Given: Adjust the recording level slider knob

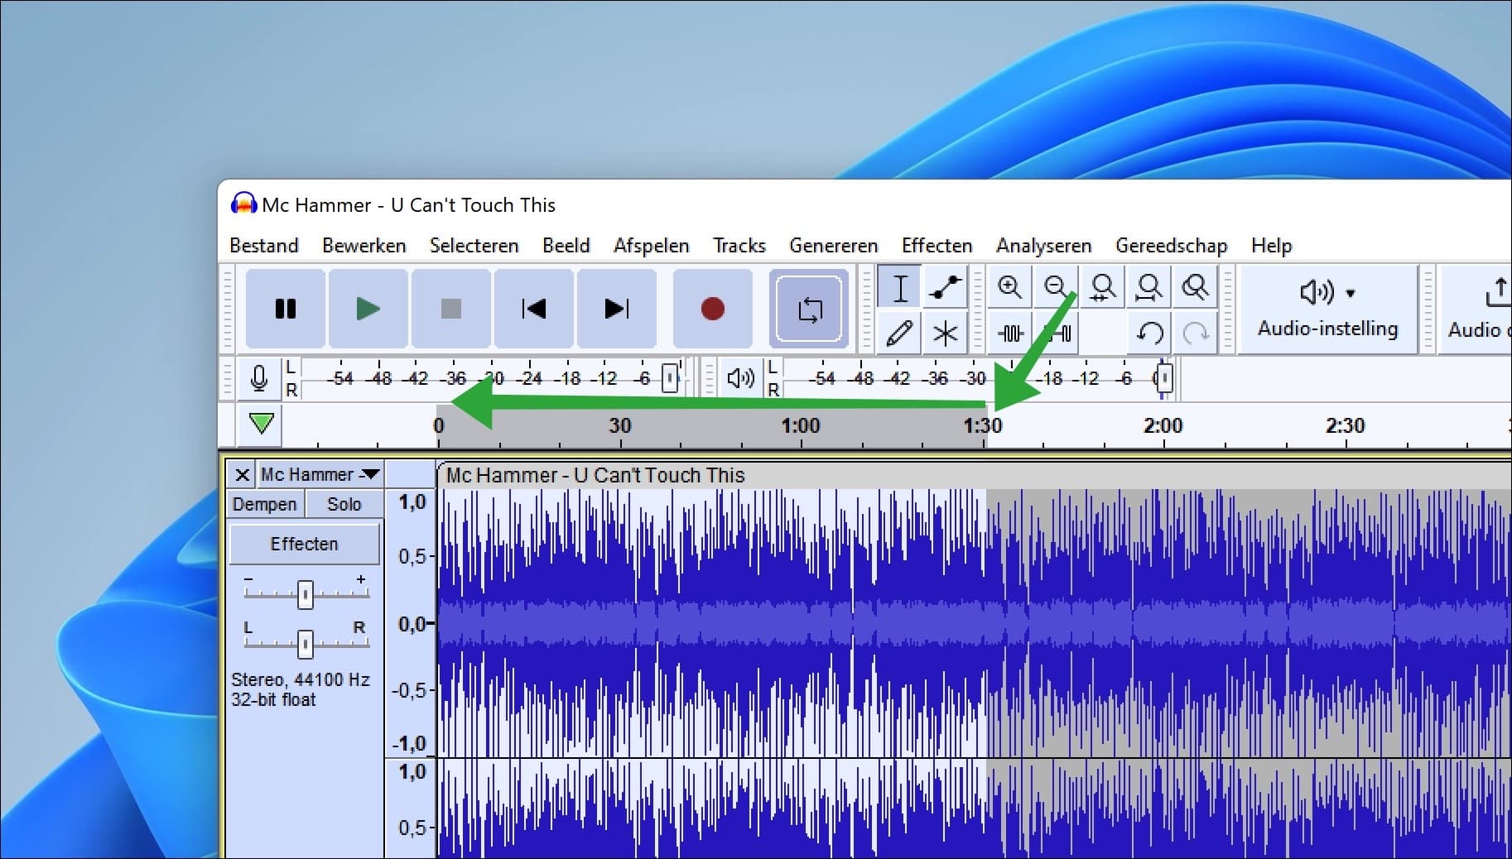Looking at the screenshot, I should [x=670, y=378].
